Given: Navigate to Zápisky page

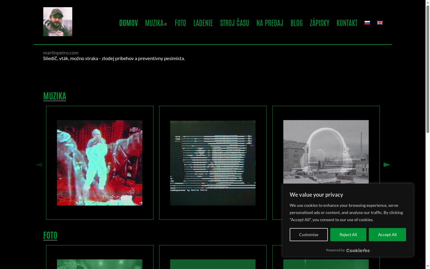Looking at the screenshot, I should [x=320, y=23].
